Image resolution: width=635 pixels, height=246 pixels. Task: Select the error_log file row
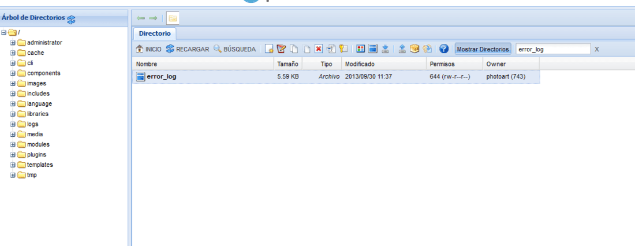[x=336, y=77]
